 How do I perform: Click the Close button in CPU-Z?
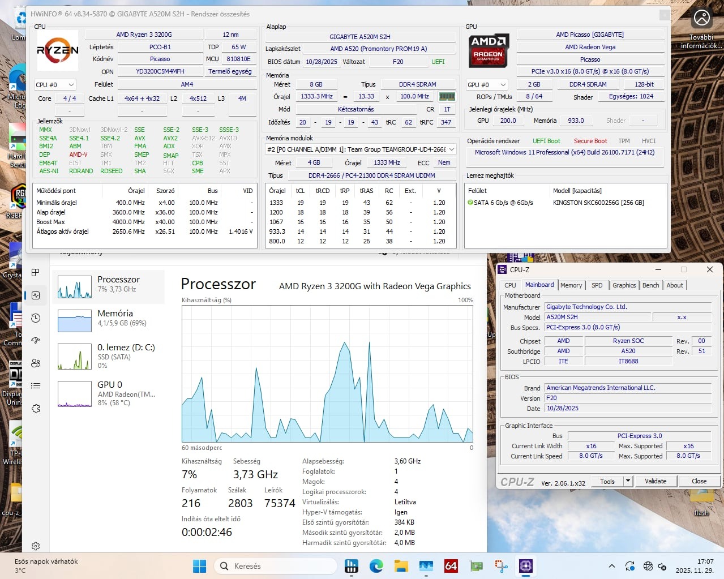click(699, 481)
